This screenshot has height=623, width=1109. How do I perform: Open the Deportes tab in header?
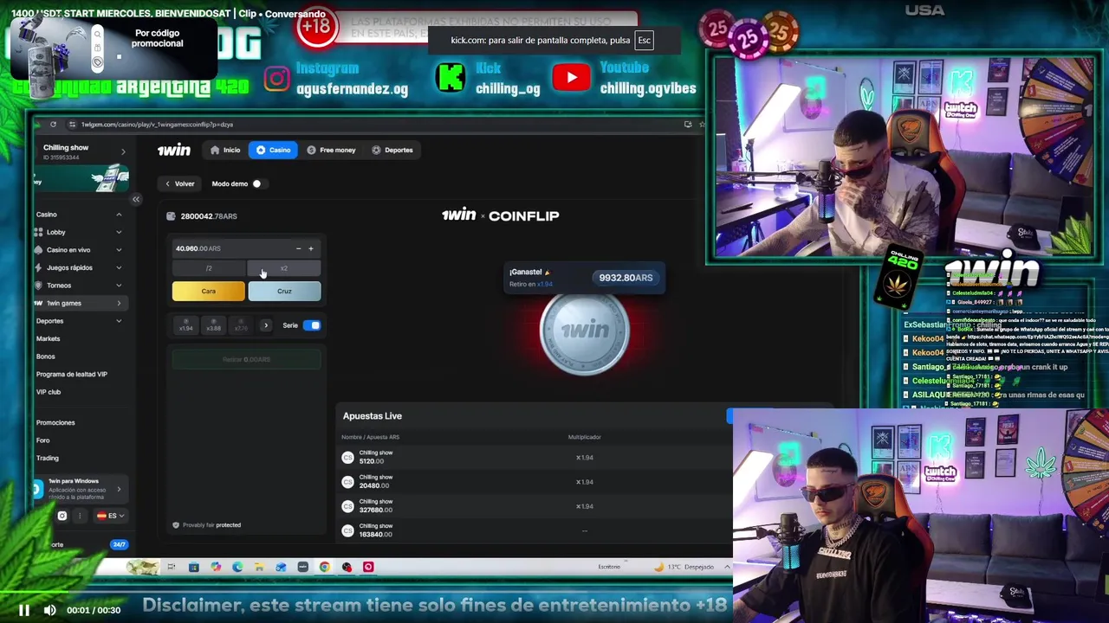tap(392, 150)
